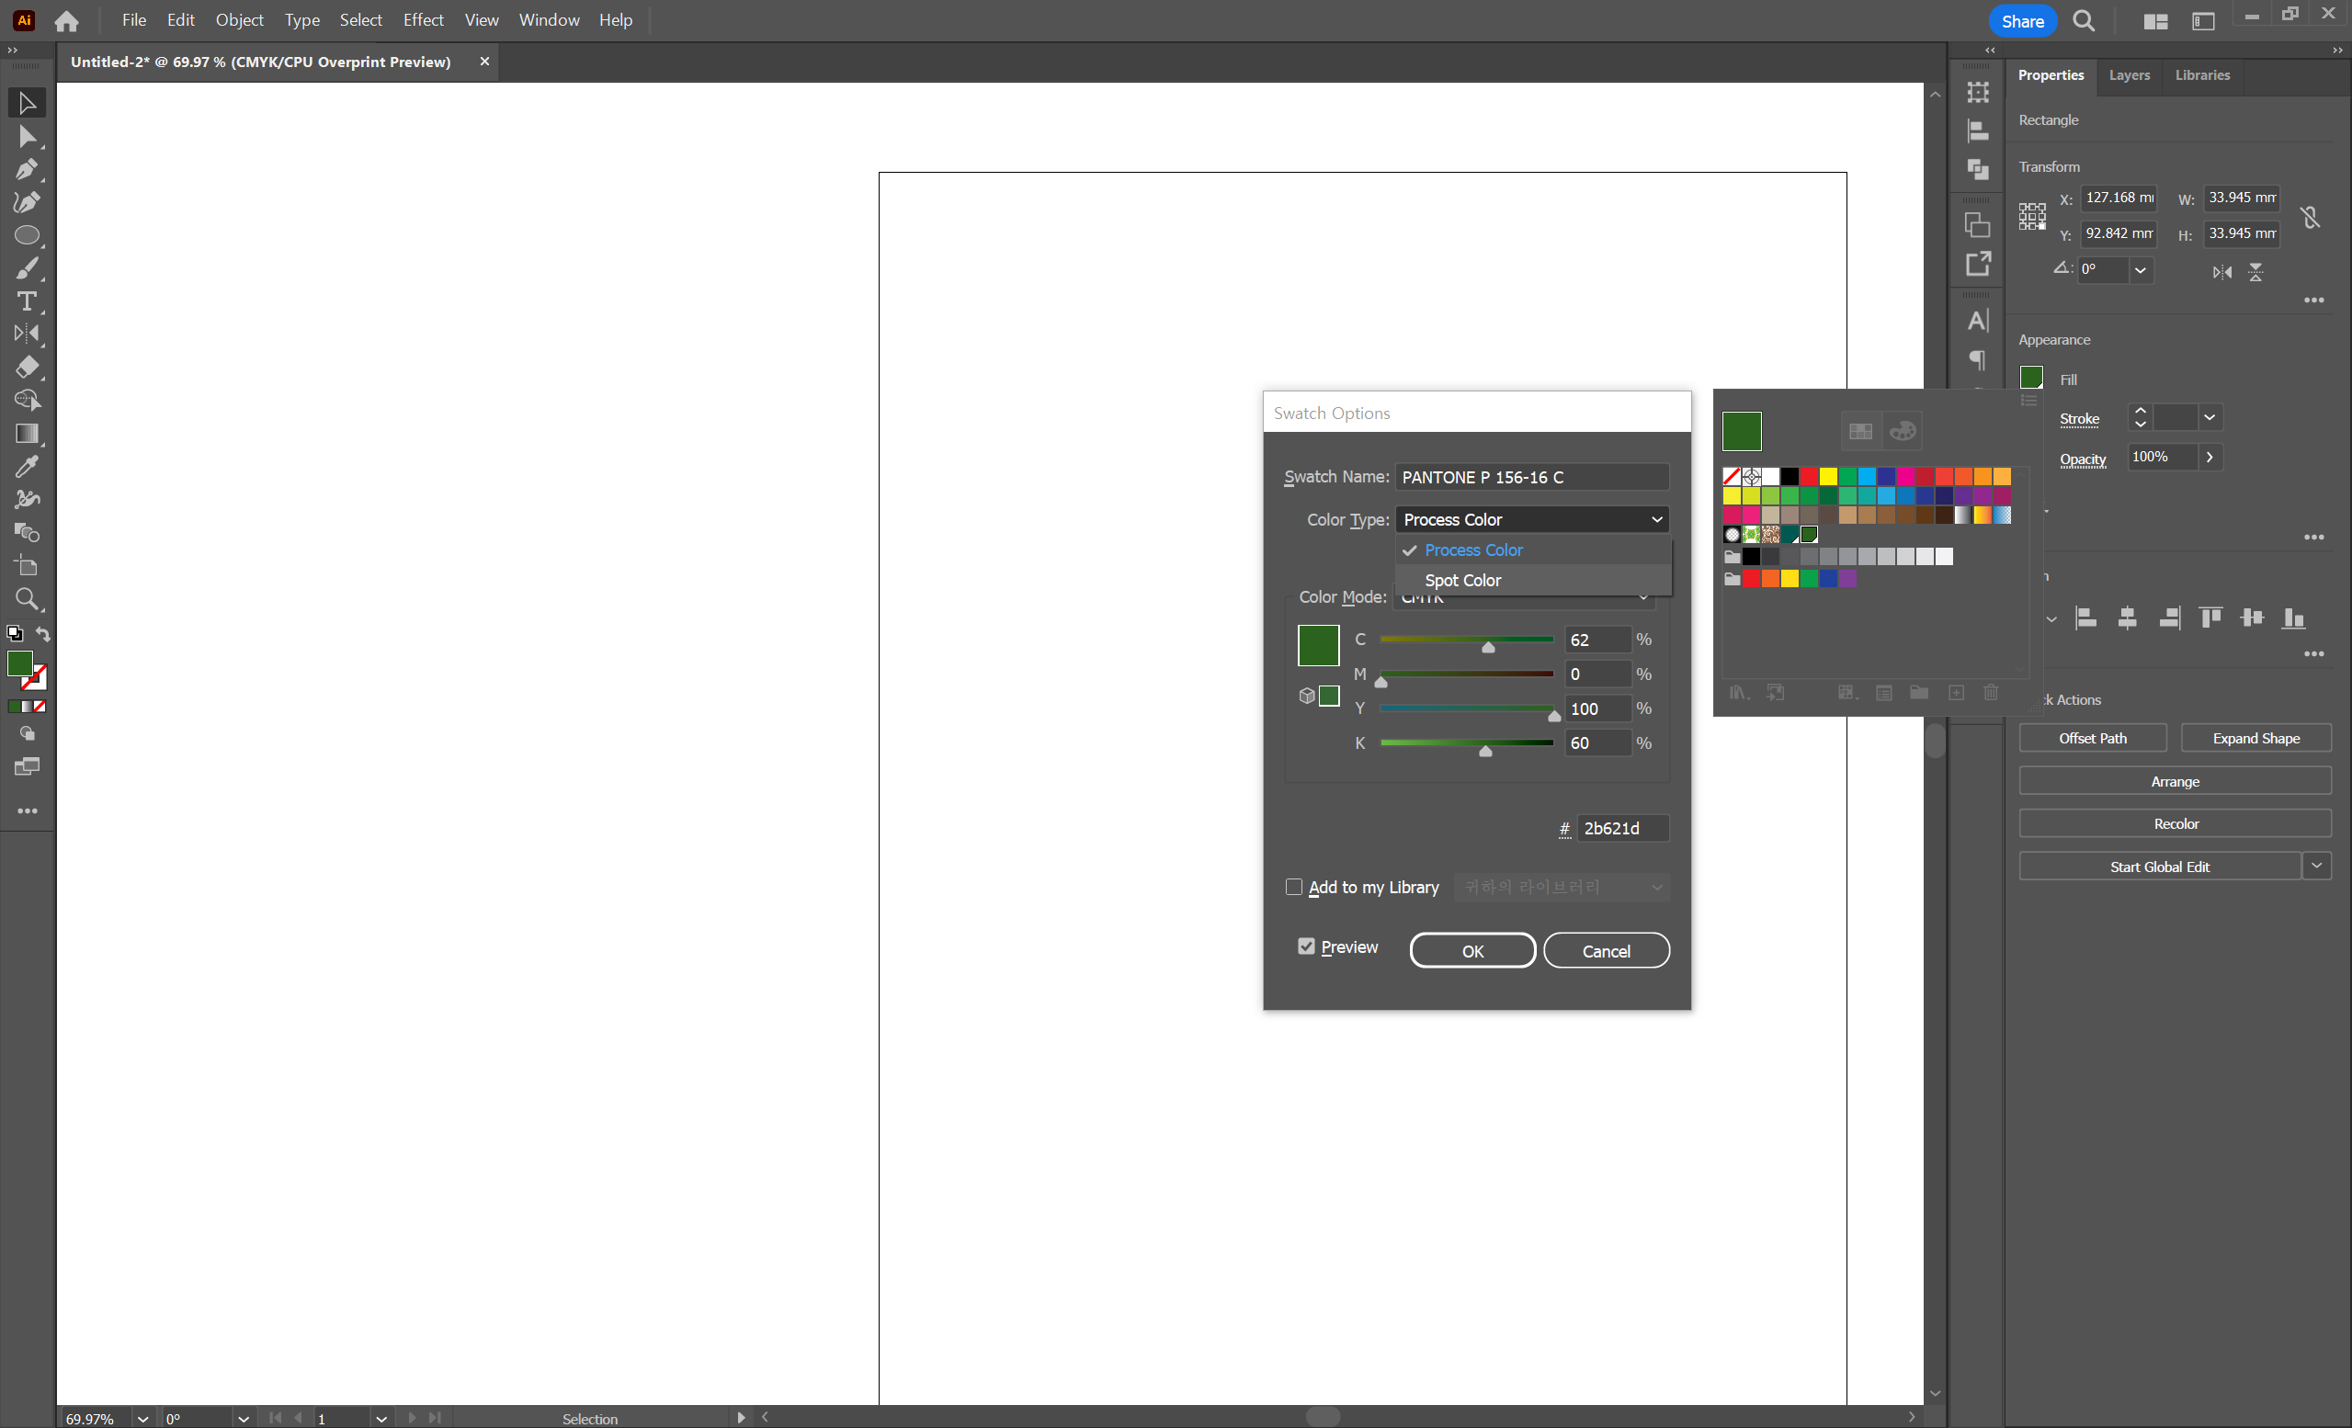
Task: Select the Selection tool arrow
Action: tap(27, 102)
